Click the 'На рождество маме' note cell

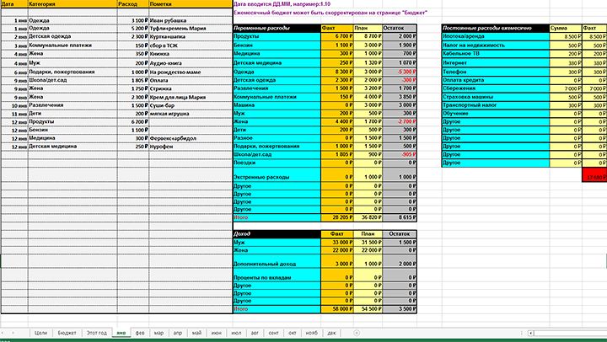click(x=191, y=72)
